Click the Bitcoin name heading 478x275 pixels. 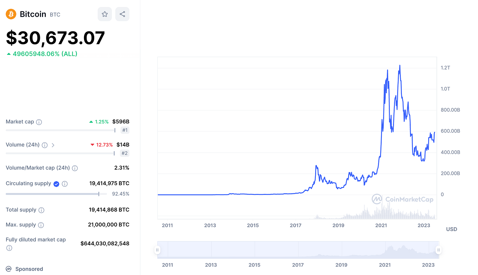[x=33, y=14]
